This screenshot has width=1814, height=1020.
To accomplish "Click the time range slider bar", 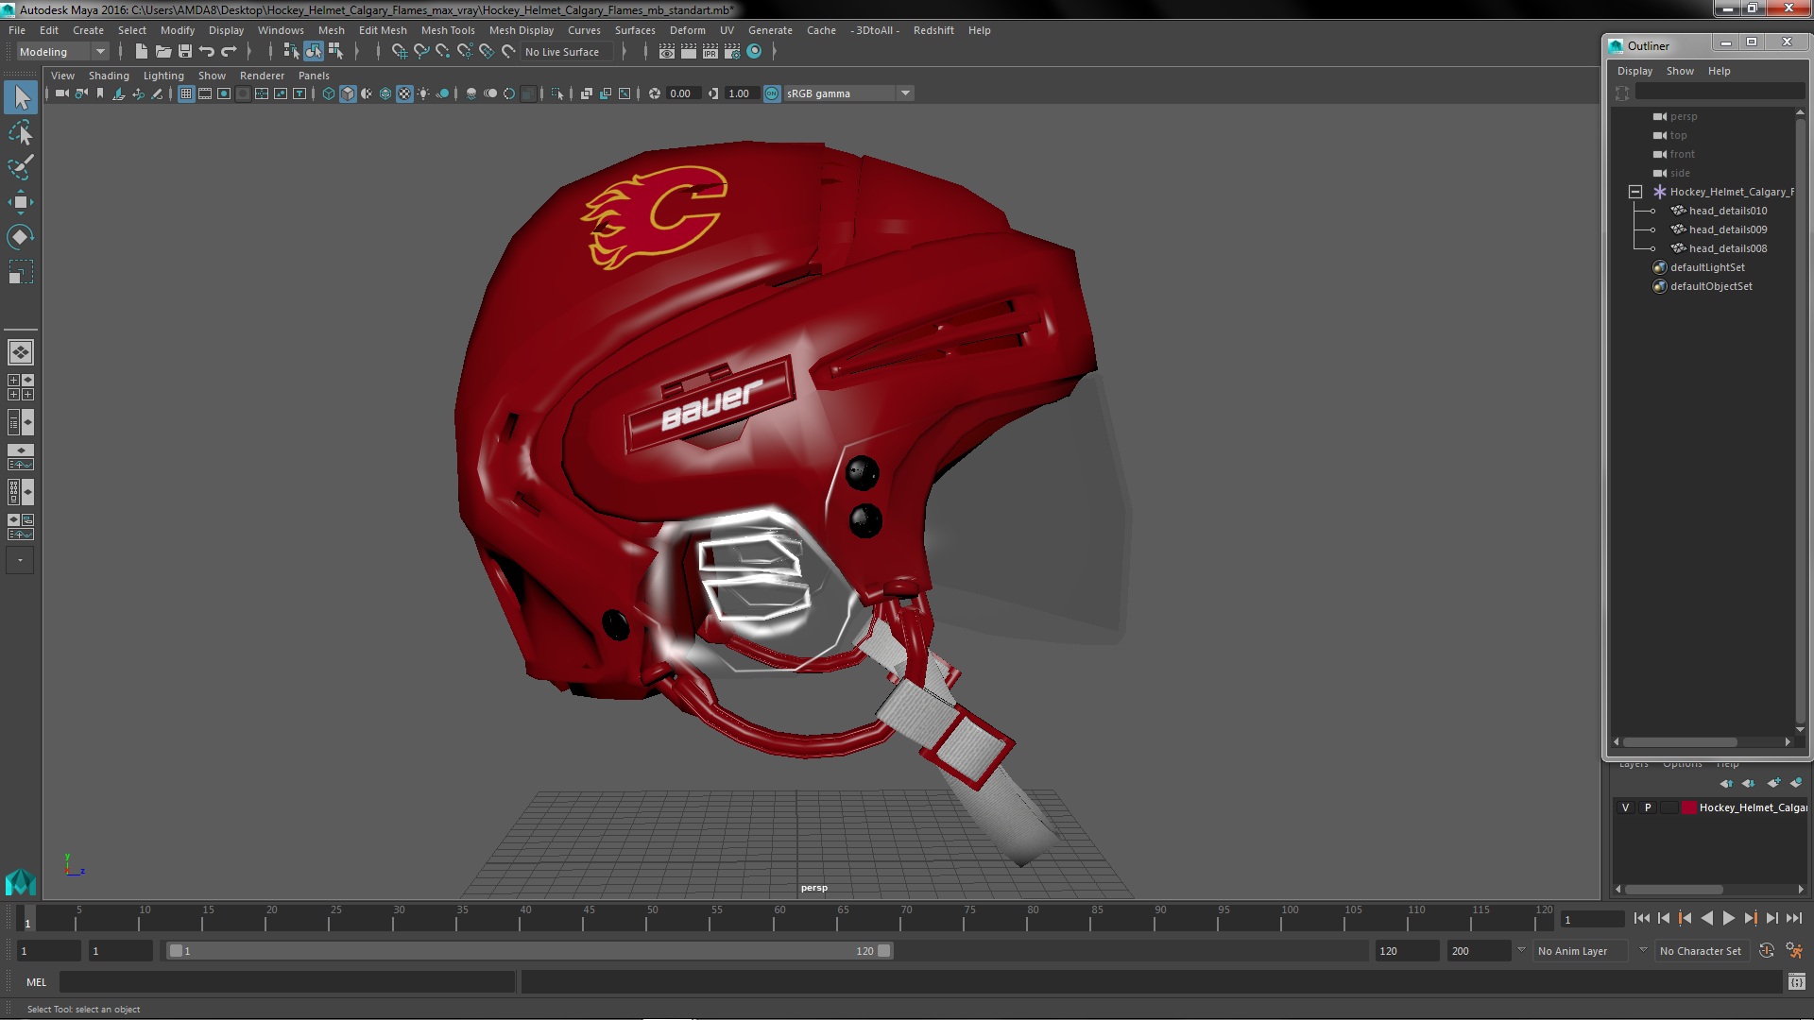I will [x=529, y=951].
